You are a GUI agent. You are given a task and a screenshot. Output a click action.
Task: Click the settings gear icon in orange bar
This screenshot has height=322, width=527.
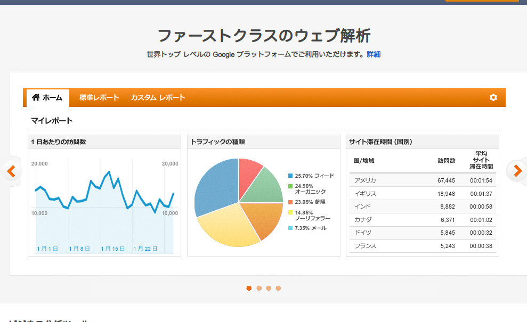click(493, 97)
